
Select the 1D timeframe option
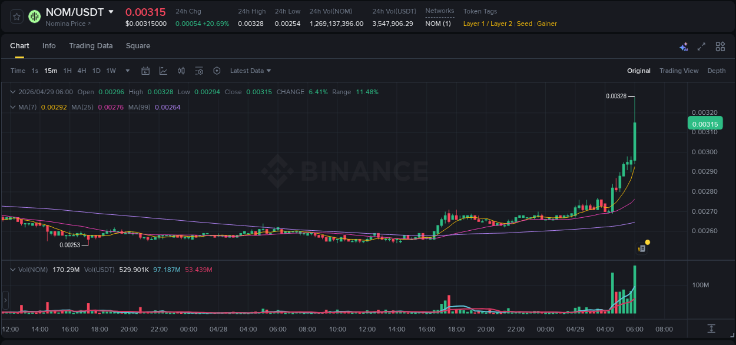click(x=96, y=71)
